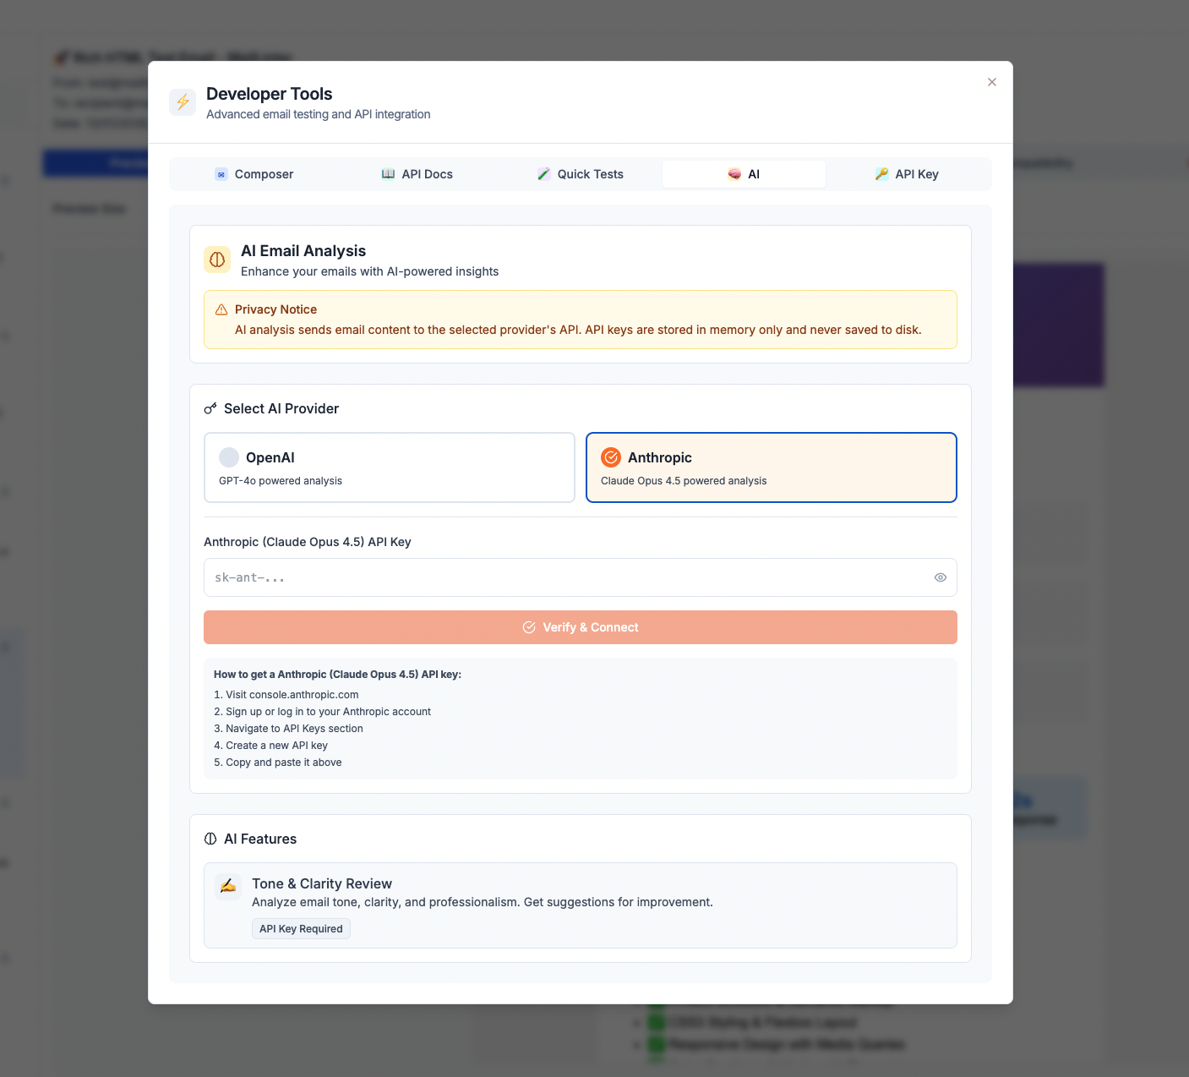Click 'Advanced email testing and API integration' subtitle
1189x1077 pixels.
pyautogui.click(x=319, y=114)
